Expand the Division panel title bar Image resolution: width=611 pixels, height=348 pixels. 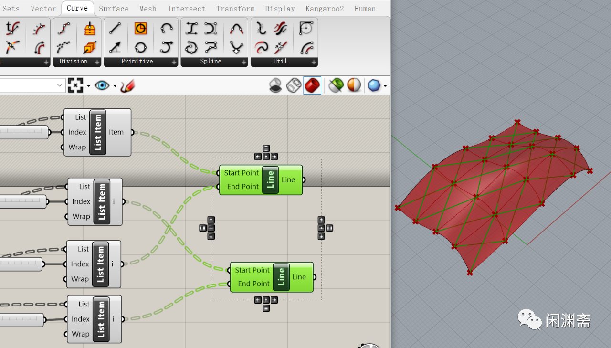coord(77,62)
